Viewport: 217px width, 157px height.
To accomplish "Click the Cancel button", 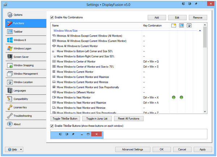I will point(182,149).
